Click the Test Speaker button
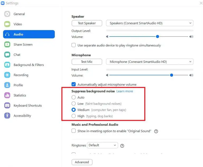The height and width of the screenshot is (167, 203). pos(87,23)
